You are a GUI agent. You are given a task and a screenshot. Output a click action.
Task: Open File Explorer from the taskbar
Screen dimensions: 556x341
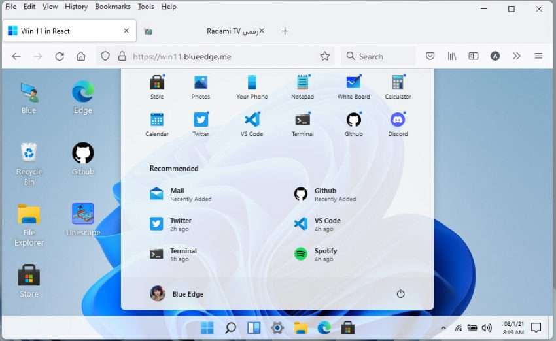pos(301,328)
